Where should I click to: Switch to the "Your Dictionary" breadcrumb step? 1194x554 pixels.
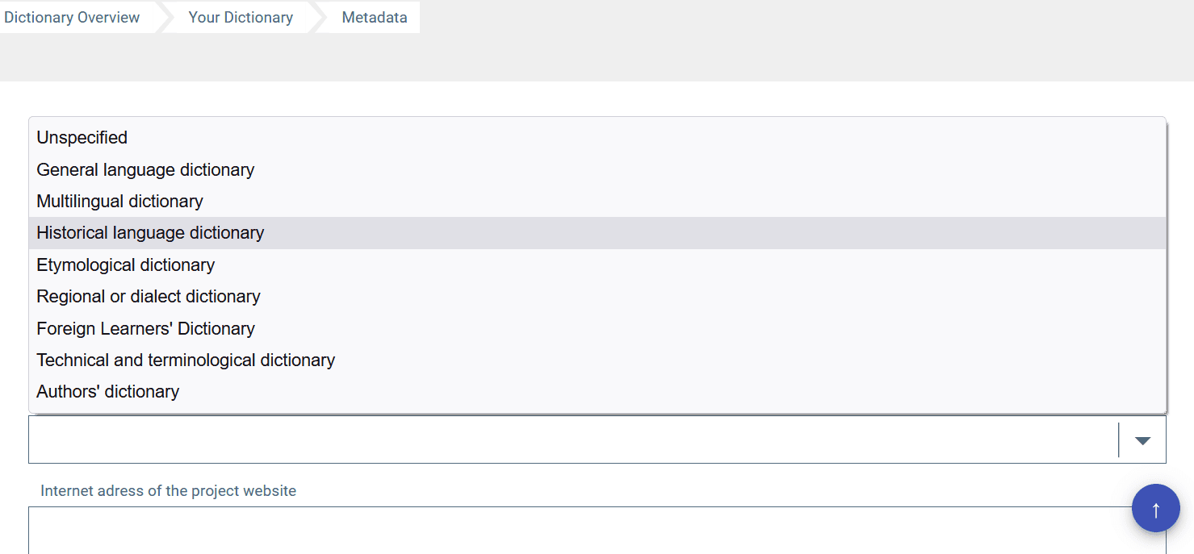tap(240, 16)
